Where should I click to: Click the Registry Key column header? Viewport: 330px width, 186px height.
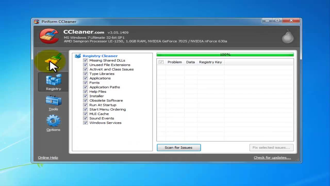coord(210,62)
